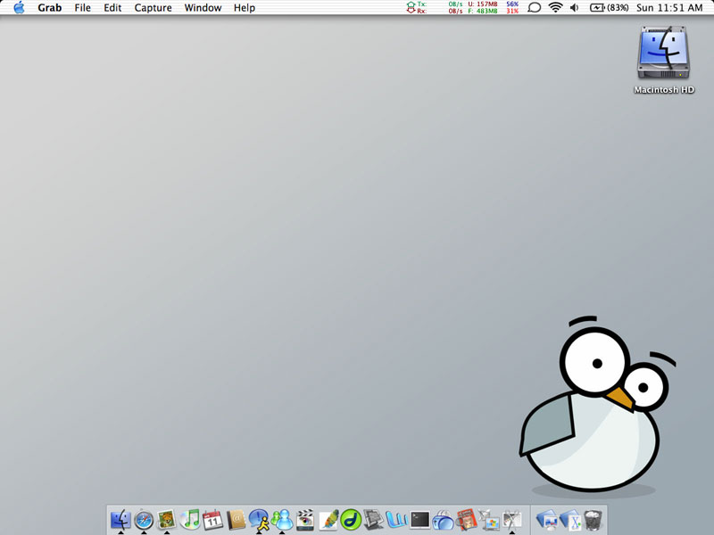Image resolution: width=714 pixels, height=535 pixels.
Task: Open the feather-quill app in the Dock
Action: click(328, 520)
